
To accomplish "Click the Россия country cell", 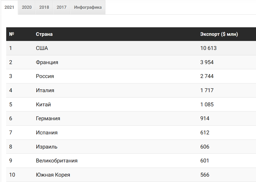I will pyautogui.click(x=45, y=76).
